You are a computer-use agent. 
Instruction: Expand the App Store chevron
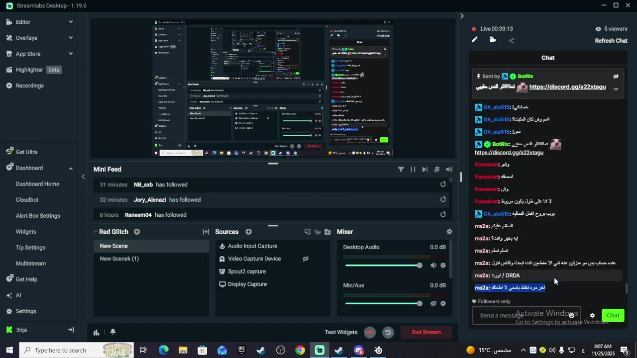point(71,54)
